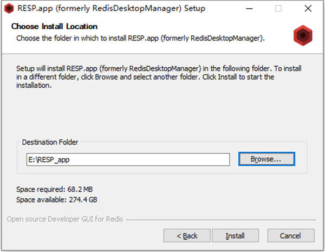Click the RESP.app icon in the title bar

coord(9,9)
